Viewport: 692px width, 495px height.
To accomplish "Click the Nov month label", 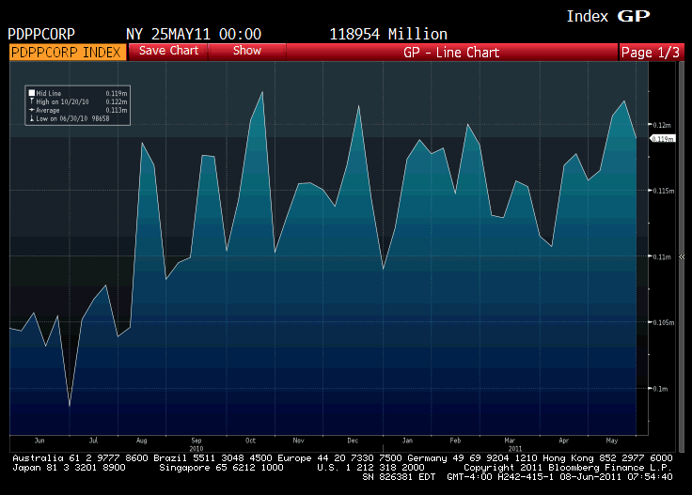I will click(298, 441).
